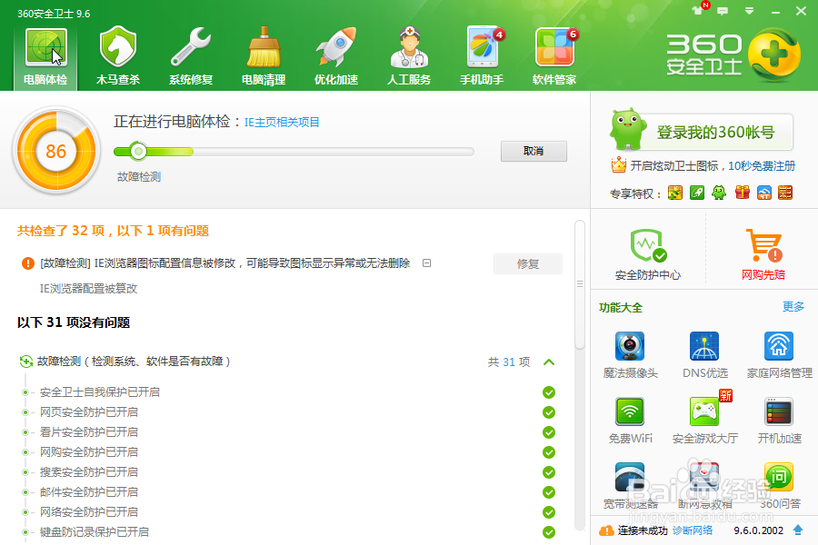Image resolution: width=818 pixels, height=545 pixels.
Task: Select the 电脑体检 radar tab
Action: coord(46,57)
